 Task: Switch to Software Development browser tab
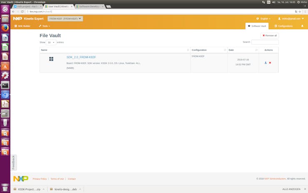(x=89, y=7)
